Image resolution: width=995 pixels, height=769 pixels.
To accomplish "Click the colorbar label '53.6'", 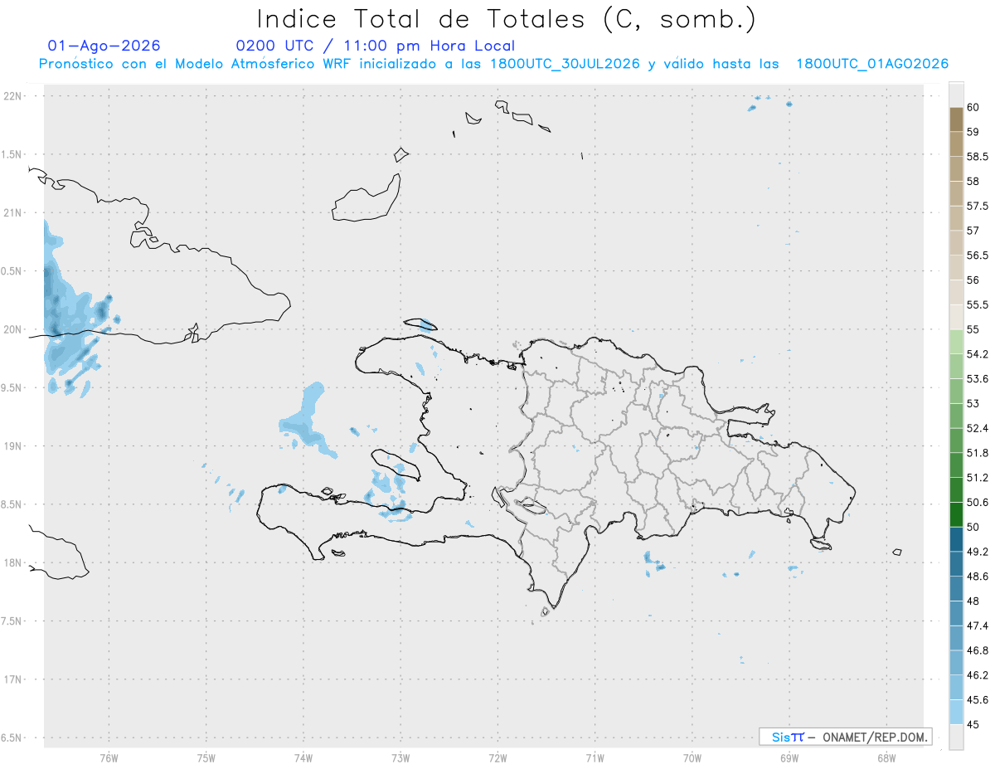I will (x=978, y=379).
